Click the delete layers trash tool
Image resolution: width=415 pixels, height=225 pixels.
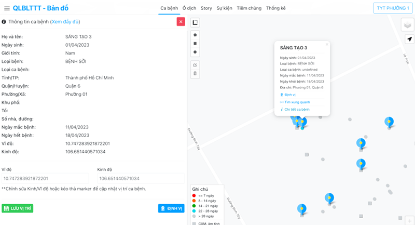[195, 73]
